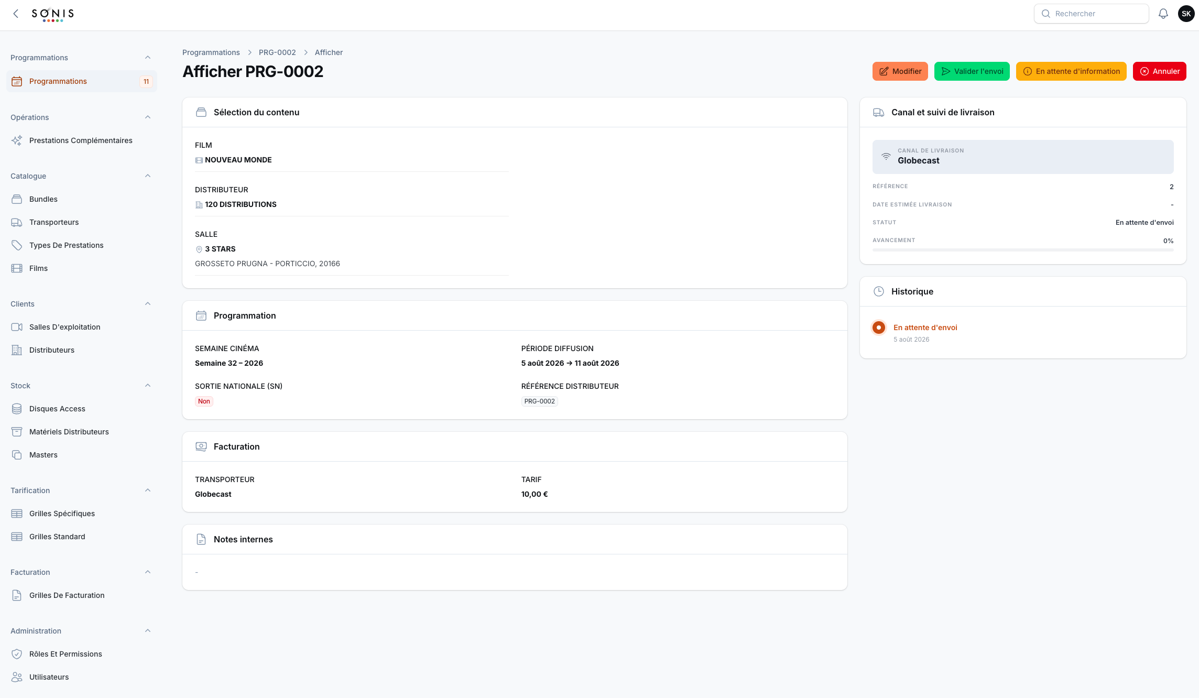Open the Programmations menu item

pos(82,81)
